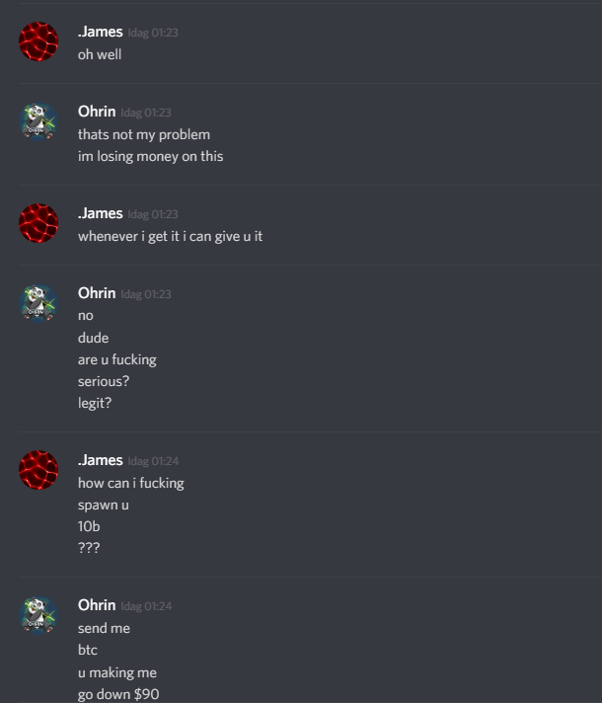
Task: Open Ohrin's panda avatar next to "thats not my problem"
Action: click(38, 121)
